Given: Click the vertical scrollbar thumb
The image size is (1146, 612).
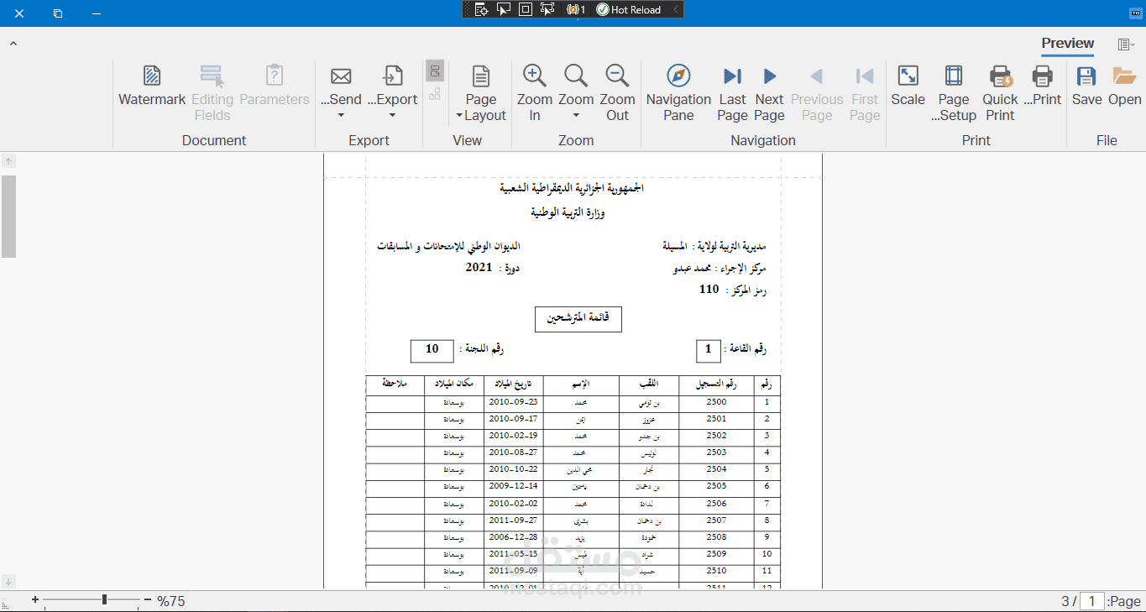Looking at the screenshot, I should pos(8,216).
